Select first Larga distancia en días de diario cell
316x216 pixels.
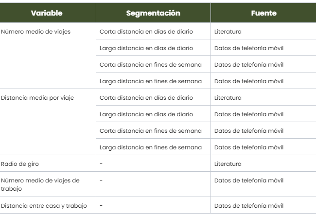click(x=146, y=48)
